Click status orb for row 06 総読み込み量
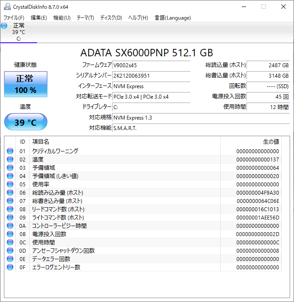Viewport: 294px width, 302px height. pyautogui.click(x=10, y=192)
